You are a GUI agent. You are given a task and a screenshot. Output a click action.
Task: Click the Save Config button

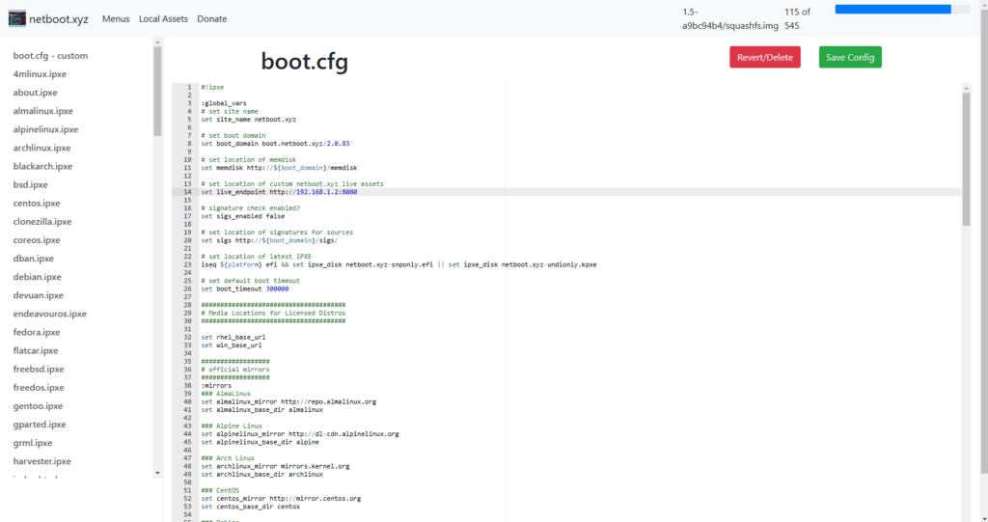[x=850, y=57]
